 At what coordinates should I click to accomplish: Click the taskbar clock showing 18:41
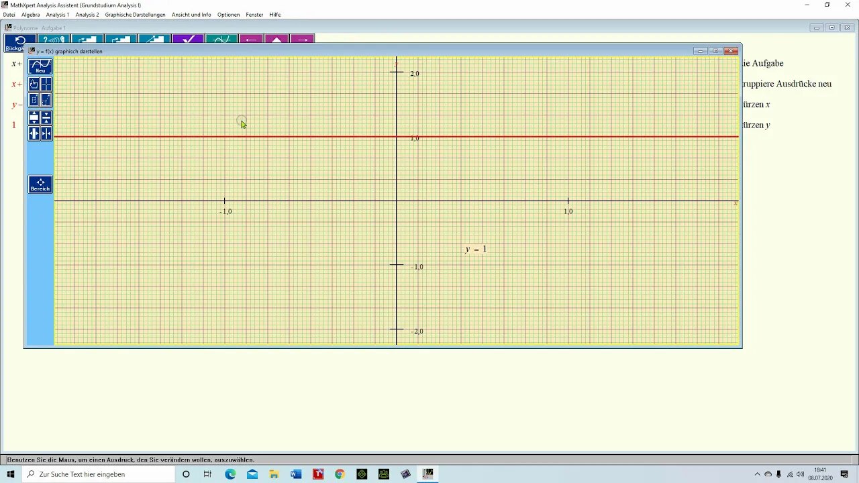click(x=820, y=474)
